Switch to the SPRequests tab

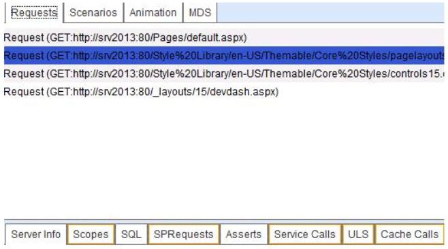[183, 234]
